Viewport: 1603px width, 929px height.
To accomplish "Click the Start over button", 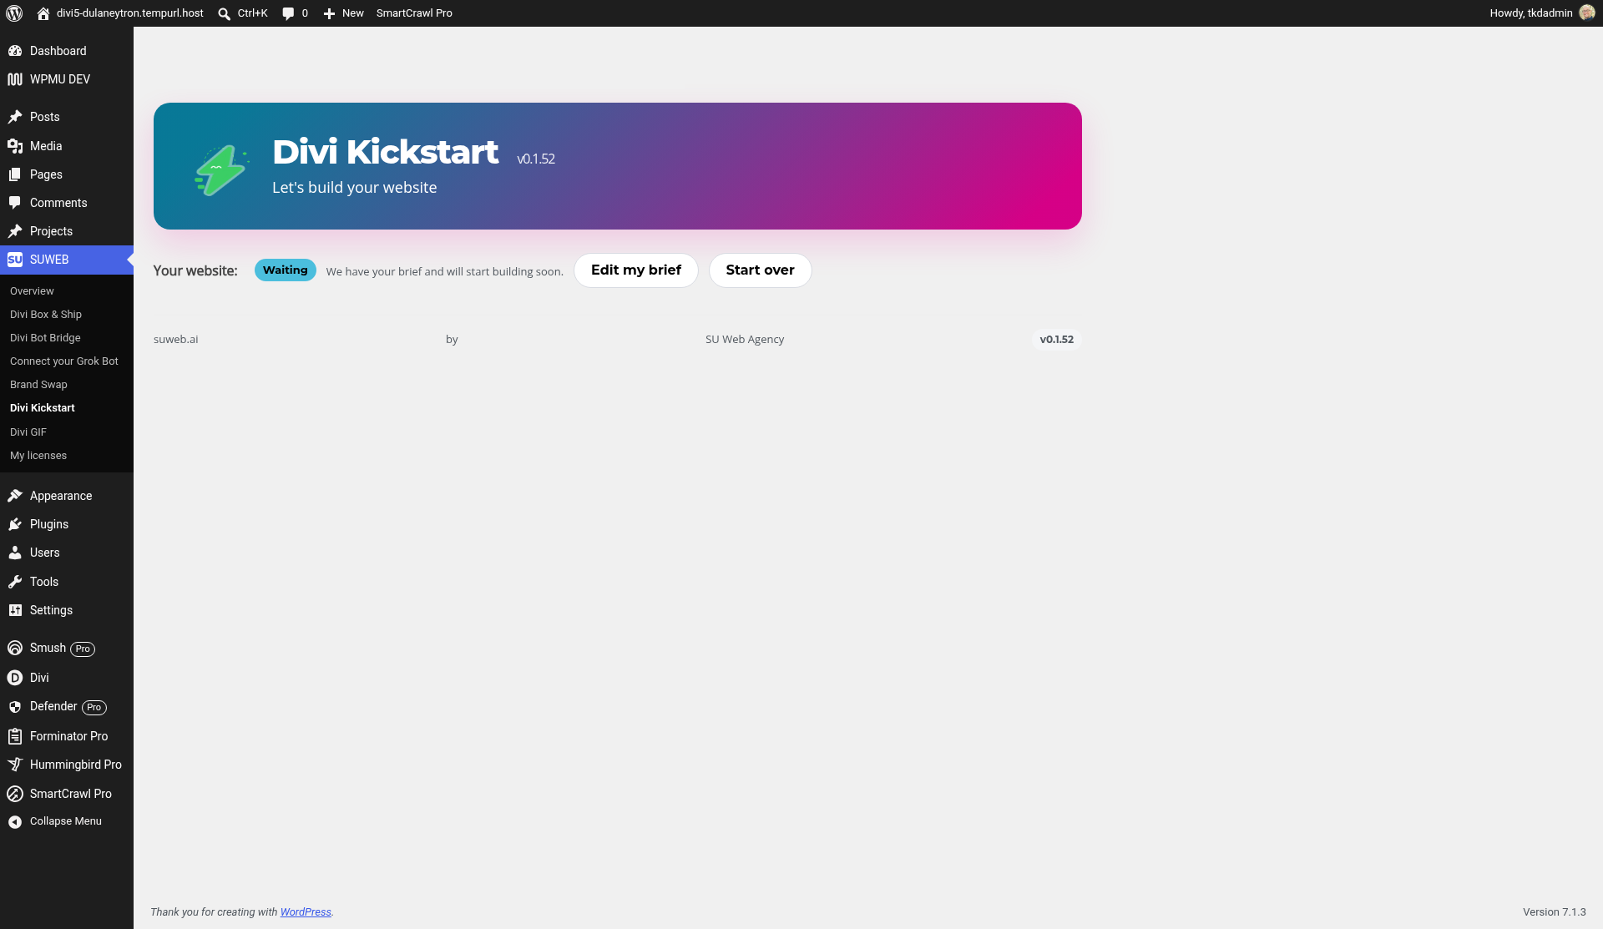I will coord(760,270).
